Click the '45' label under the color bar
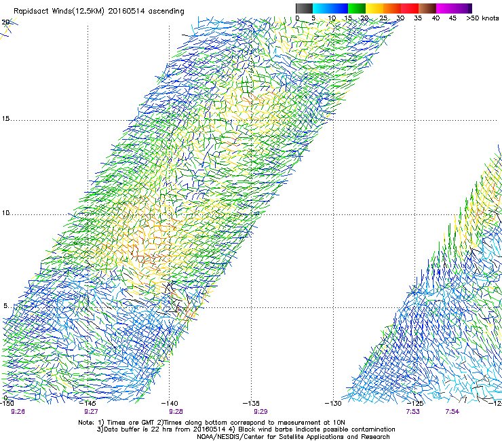 click(x=452, y=18)
